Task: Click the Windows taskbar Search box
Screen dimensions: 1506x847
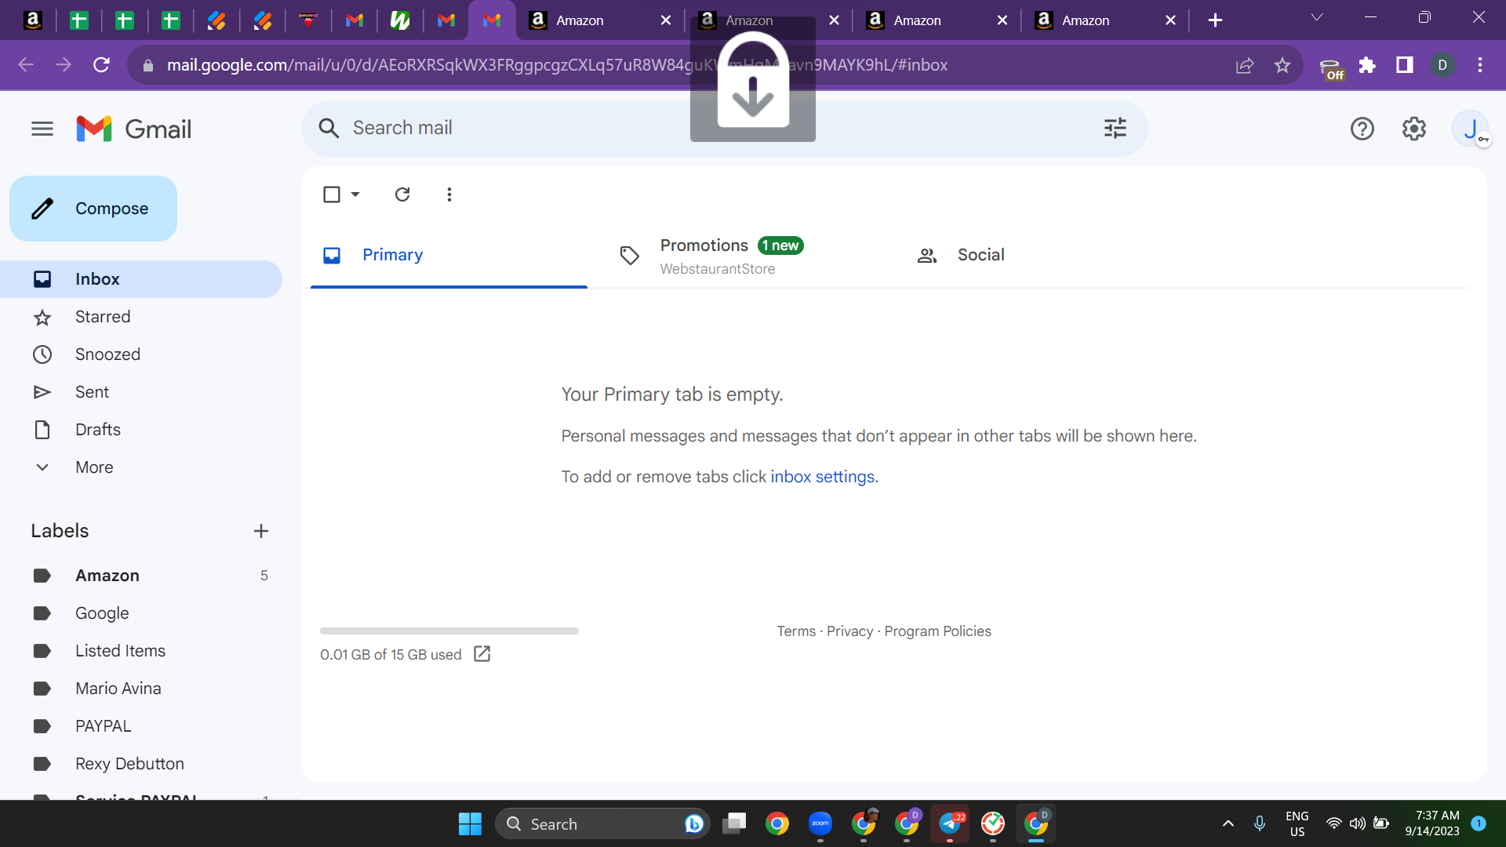Action: coord(602,823)
